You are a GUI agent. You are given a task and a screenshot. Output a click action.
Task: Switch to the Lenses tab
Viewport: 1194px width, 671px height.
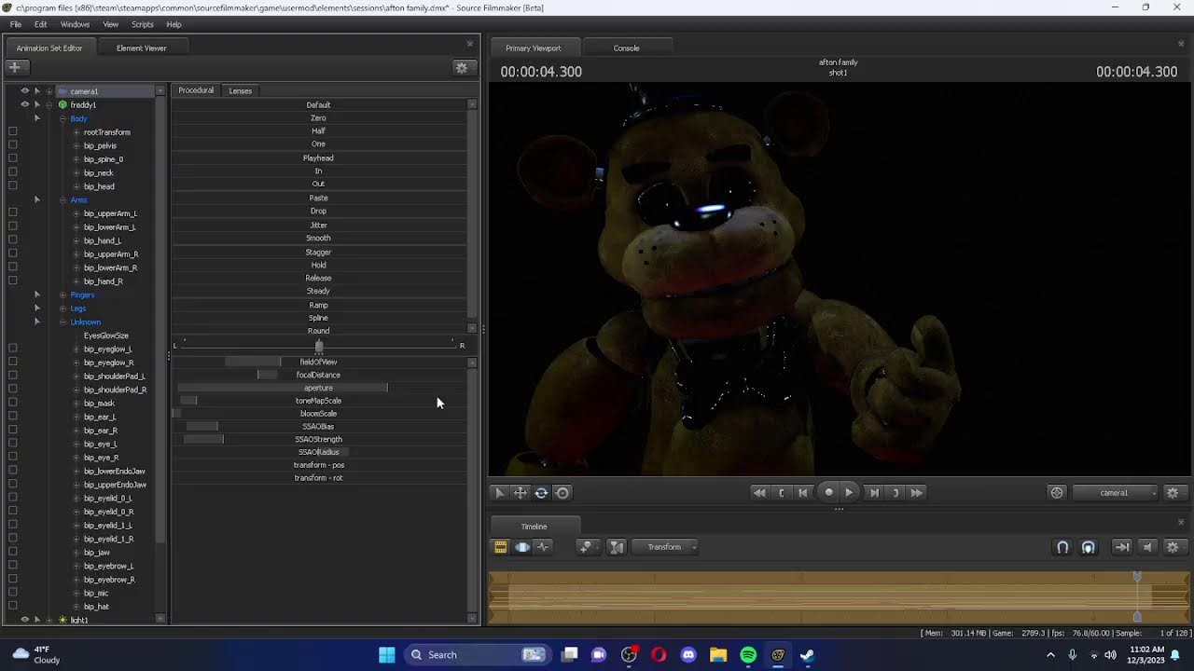point(241,90)
